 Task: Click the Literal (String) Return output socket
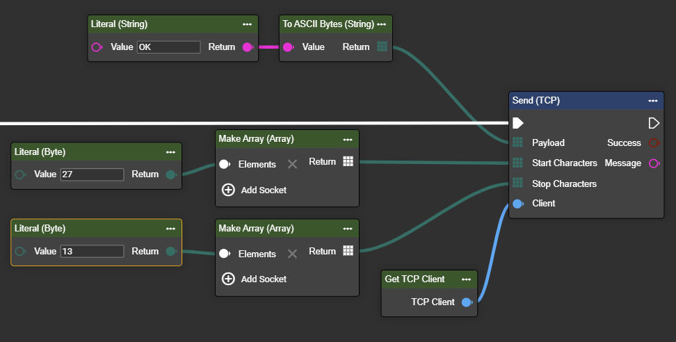247,47
